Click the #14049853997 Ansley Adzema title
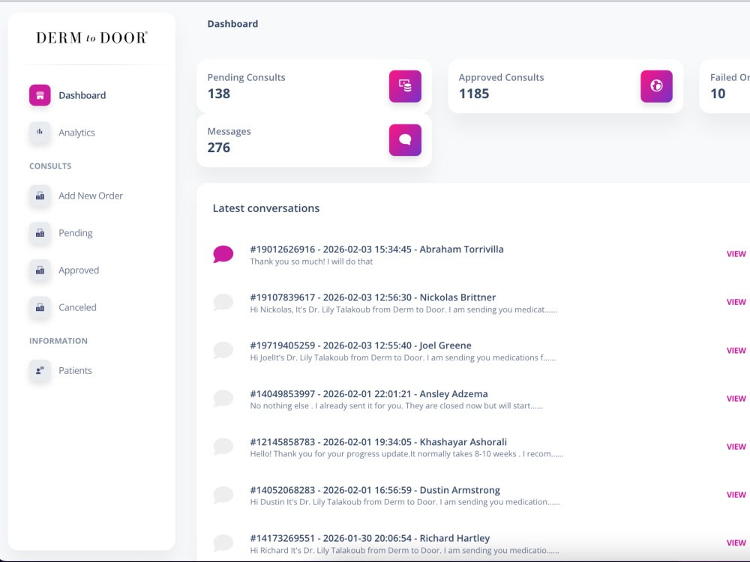Screen dimensions: 750x562 coord(369,394)
